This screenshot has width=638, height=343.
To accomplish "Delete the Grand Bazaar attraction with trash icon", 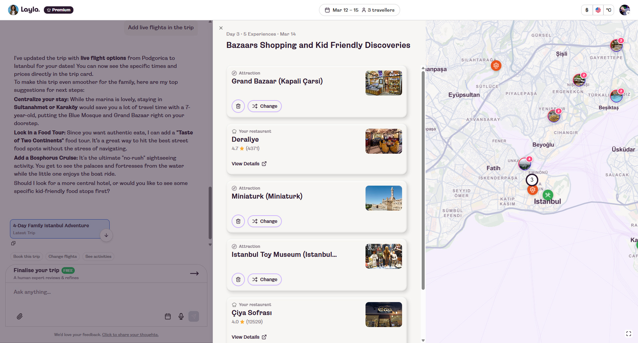I will (238, 106).
